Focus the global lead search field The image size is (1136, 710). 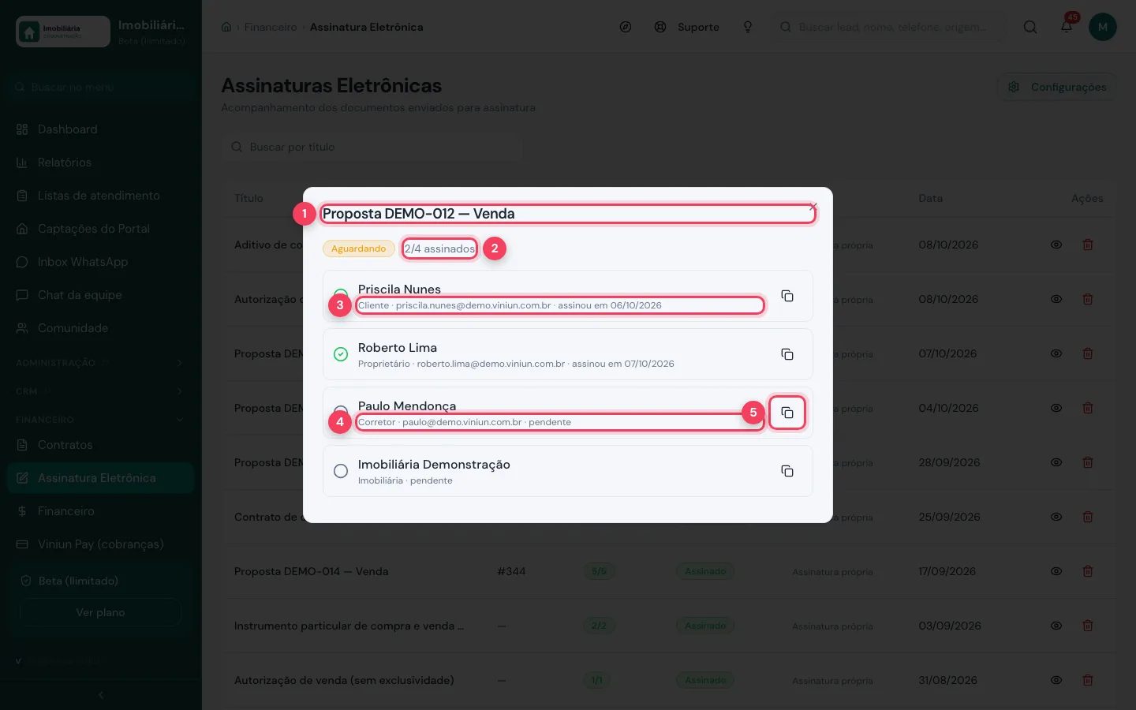tap(888, 27)
